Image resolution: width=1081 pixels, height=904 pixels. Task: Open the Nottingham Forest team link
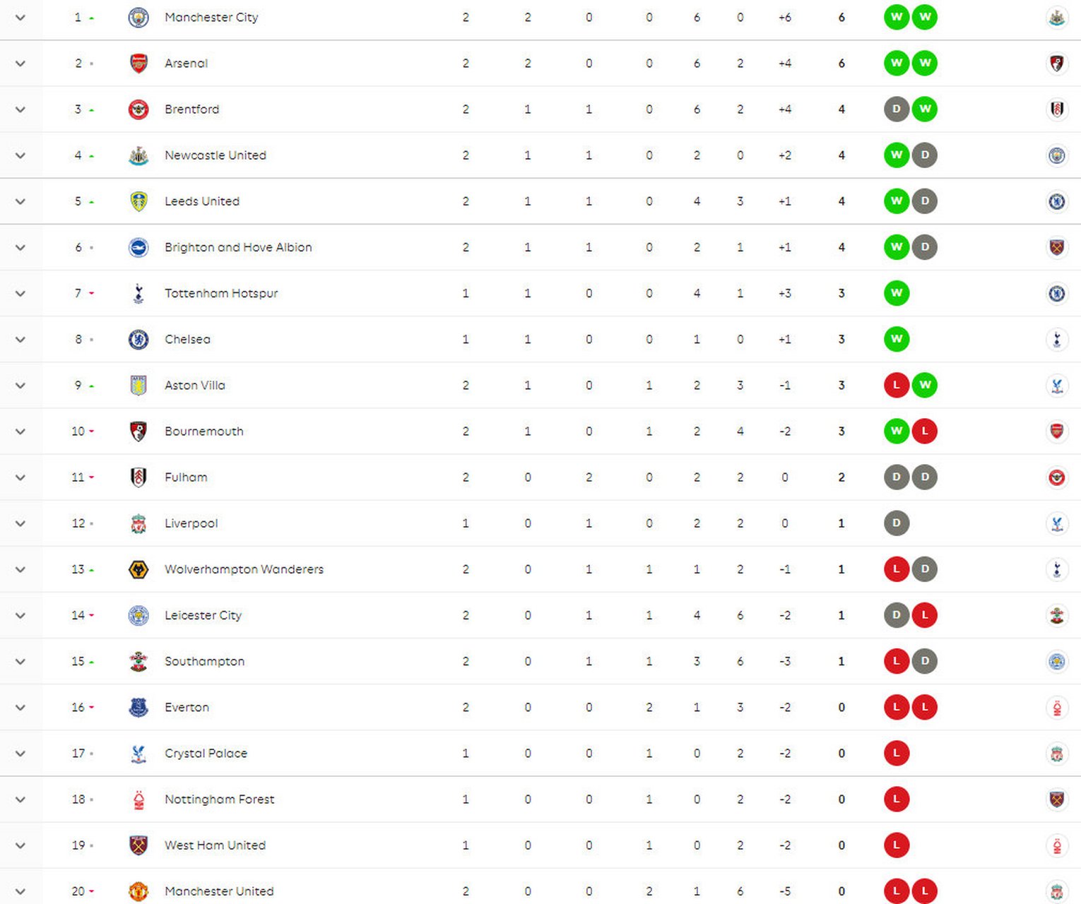coord(219,799)
